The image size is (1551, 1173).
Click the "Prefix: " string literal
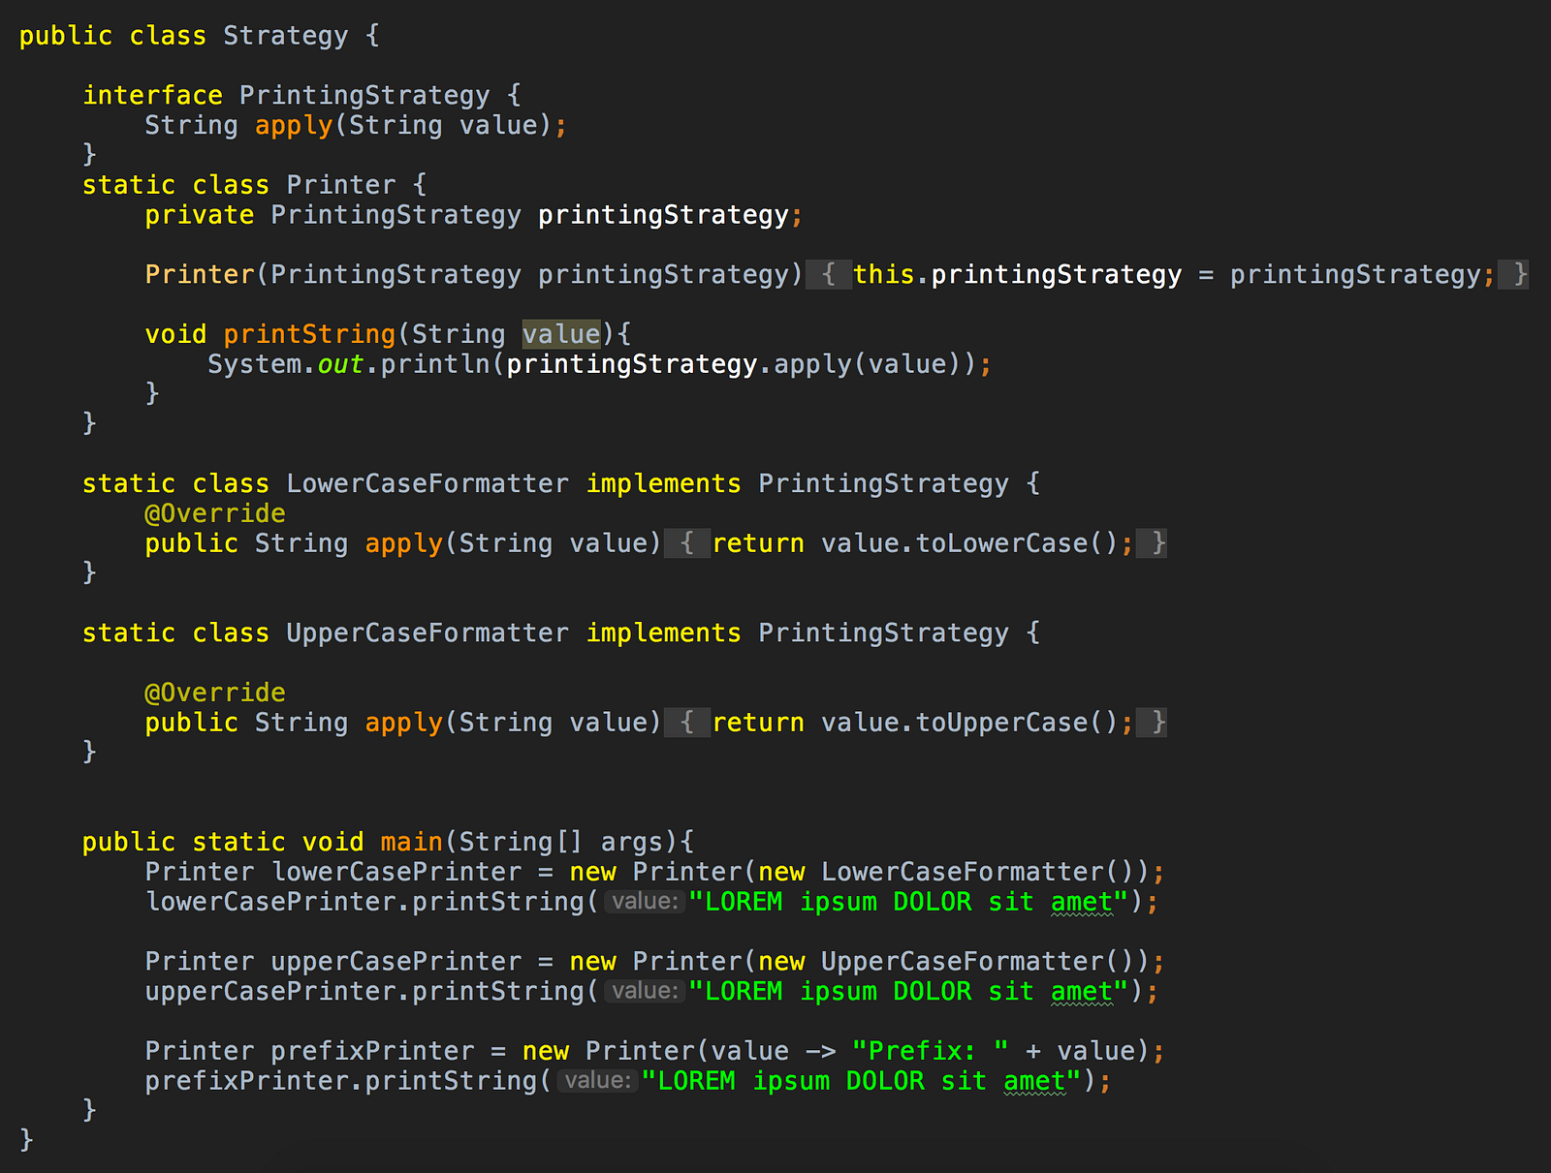click(x=930, y=1051)
